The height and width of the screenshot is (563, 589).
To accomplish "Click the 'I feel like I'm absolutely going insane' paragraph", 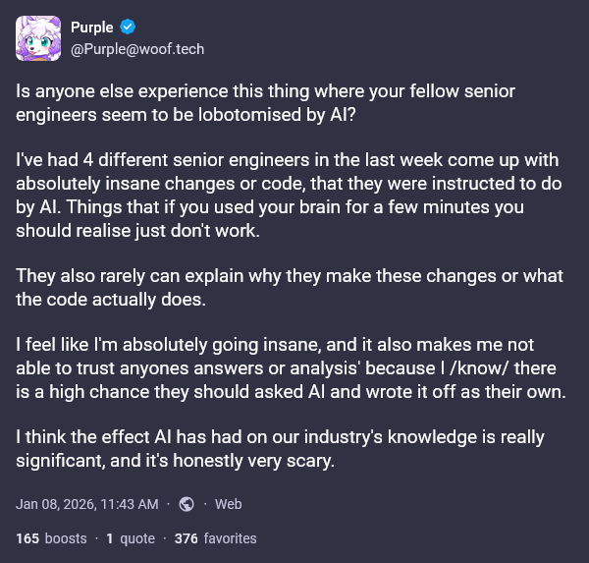I will pos(285,367).
